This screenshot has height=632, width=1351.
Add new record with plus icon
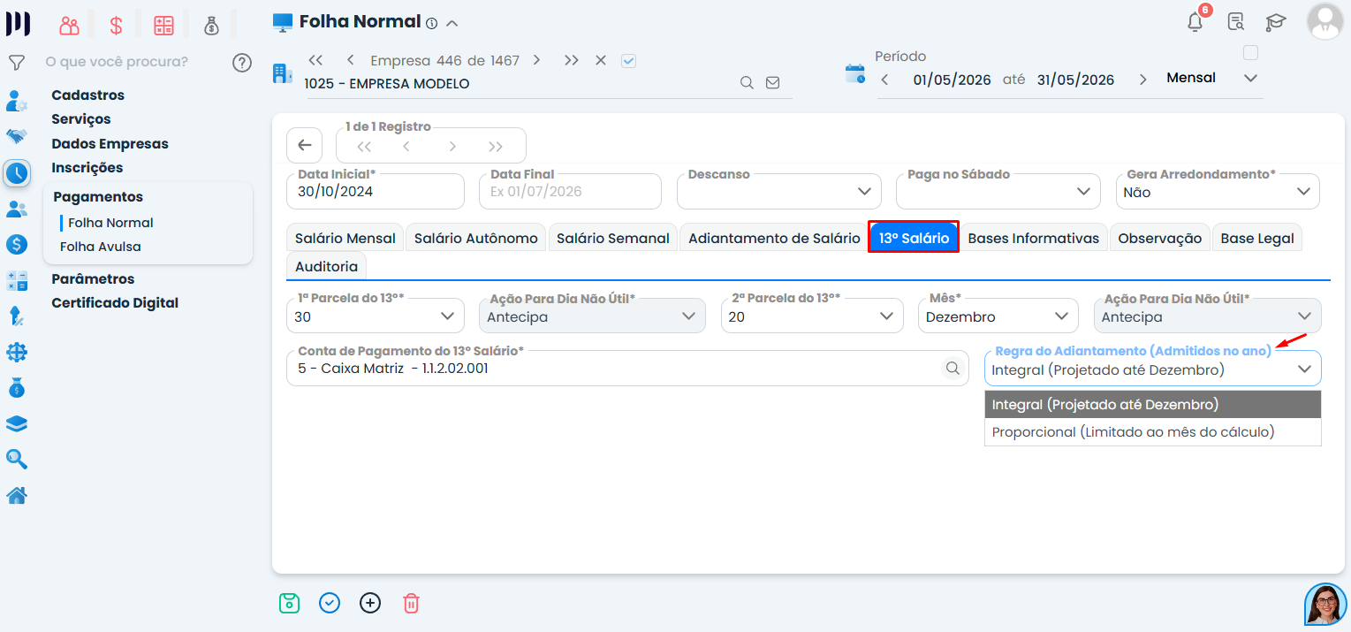click(370, 603)
